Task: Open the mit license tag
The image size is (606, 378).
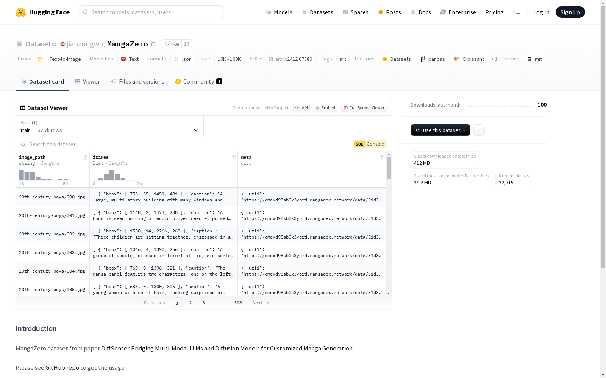Action: coord(535,59)
